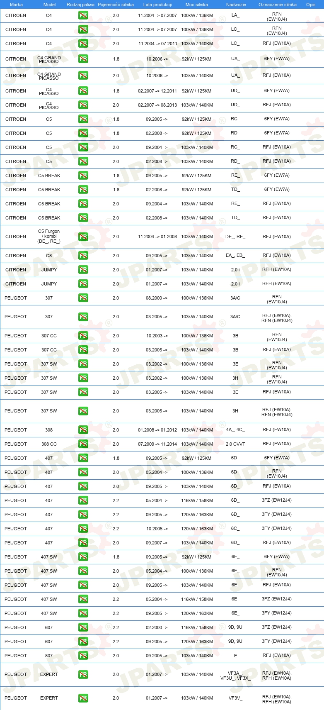Image resolution: width=324 pixels, height=710 pixels.
Task: Select the date '07.2009 -> 11.2014'
Action: coord(157,444)
